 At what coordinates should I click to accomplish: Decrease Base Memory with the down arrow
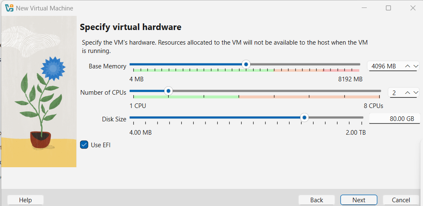pyautogui.click(x=415, y=66)
